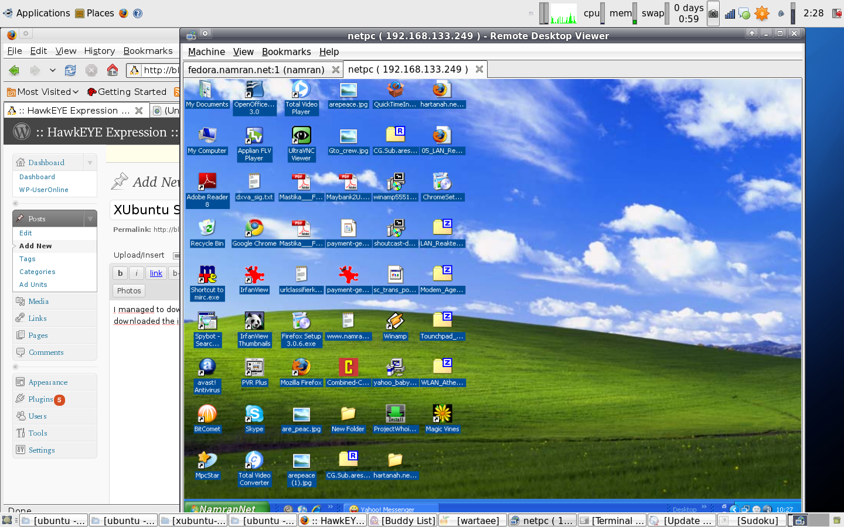Click the link formatting button
Screen dimensions: 844x527
point(156,273)
